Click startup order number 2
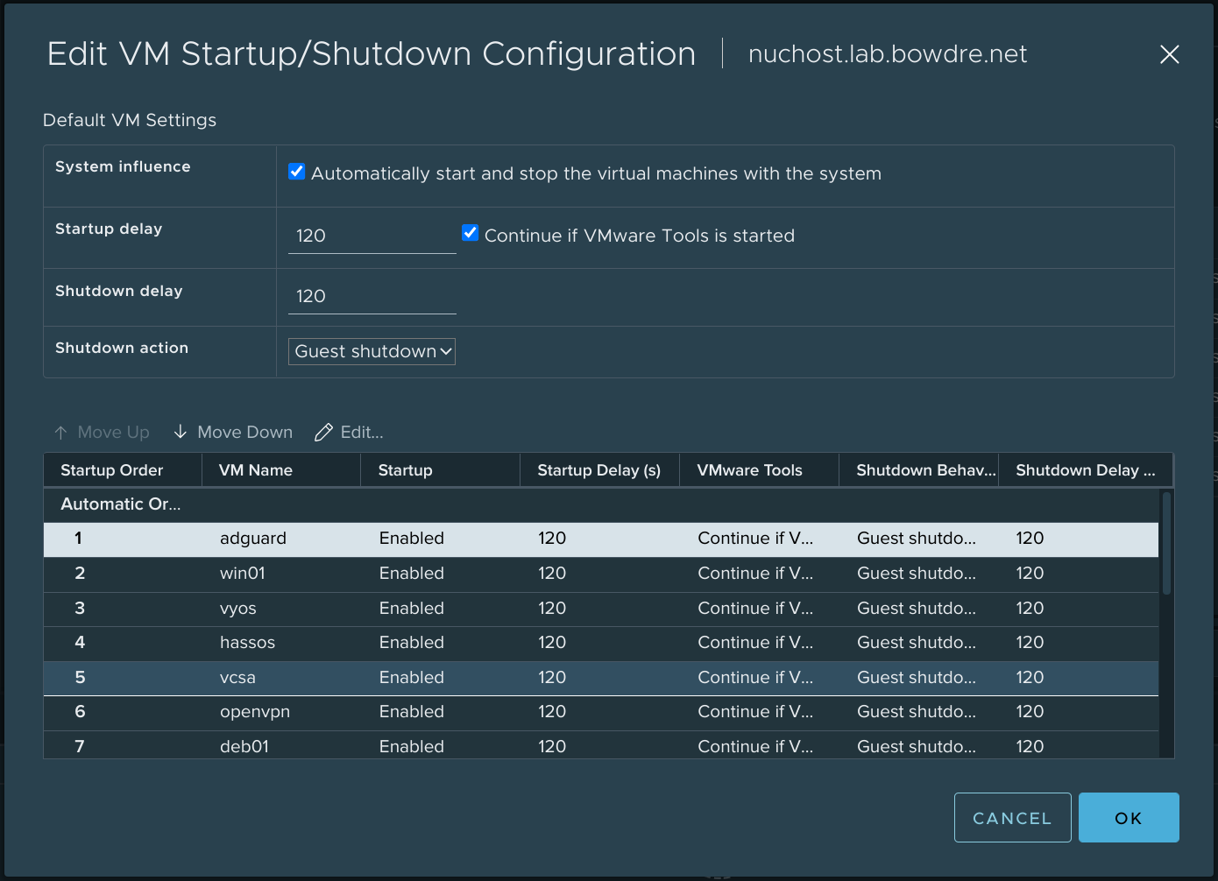 coord(80,574)
